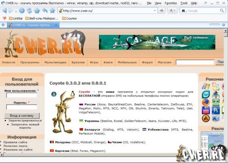
Task: Add a new tab with plus icon
Action: (x=3, y=25)
